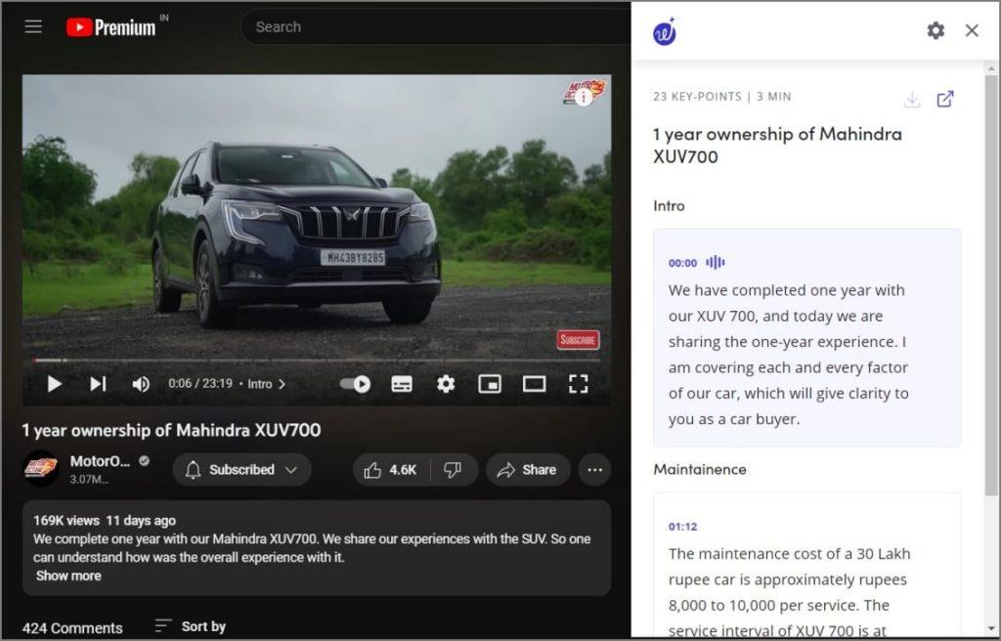The width and height of the screenshot is (1001, 641).
Task: Dislike the video
Action: (453, 470)
